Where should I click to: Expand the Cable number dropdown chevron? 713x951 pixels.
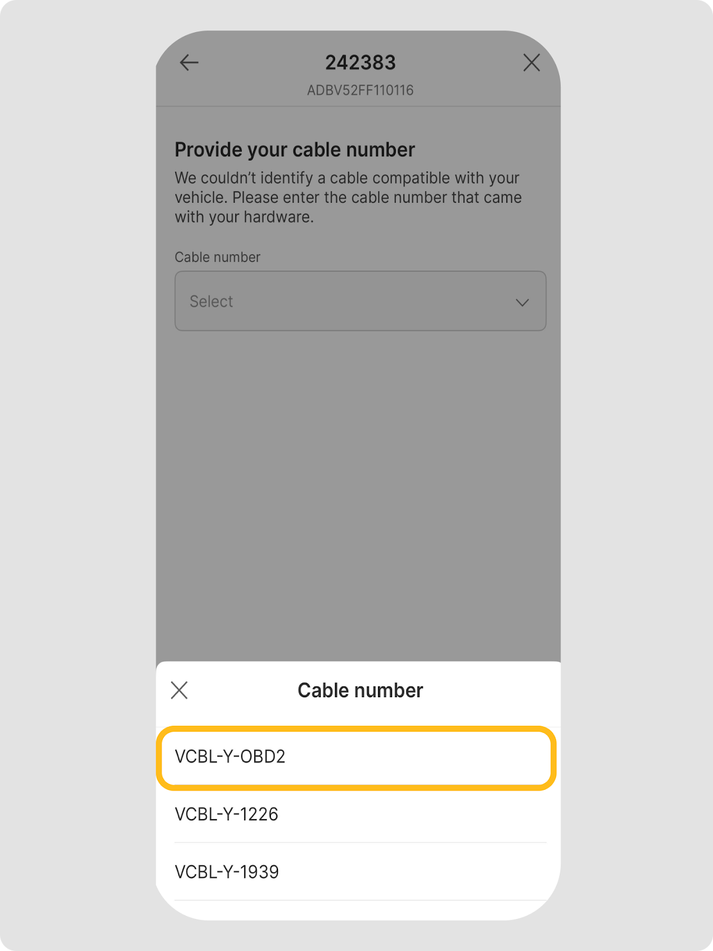pyautogui.click(x=522, y=303)
